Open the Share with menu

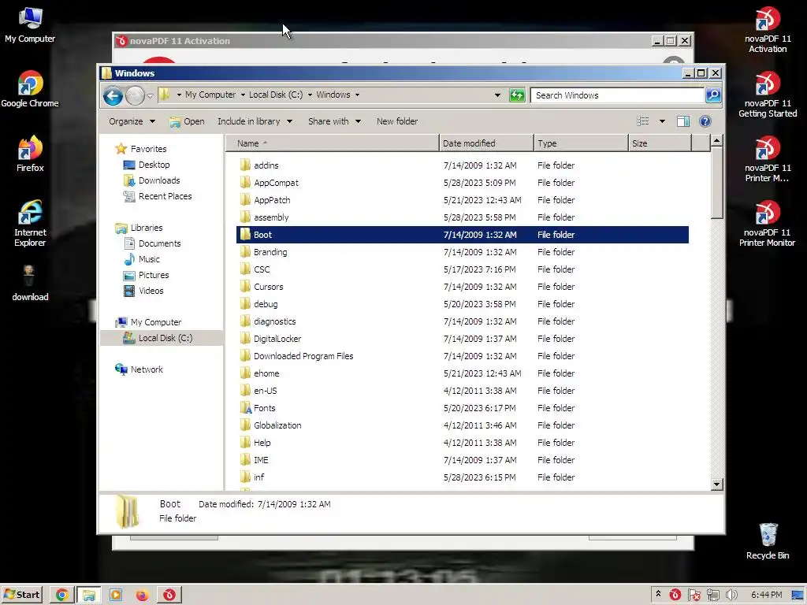pos(334,121)
